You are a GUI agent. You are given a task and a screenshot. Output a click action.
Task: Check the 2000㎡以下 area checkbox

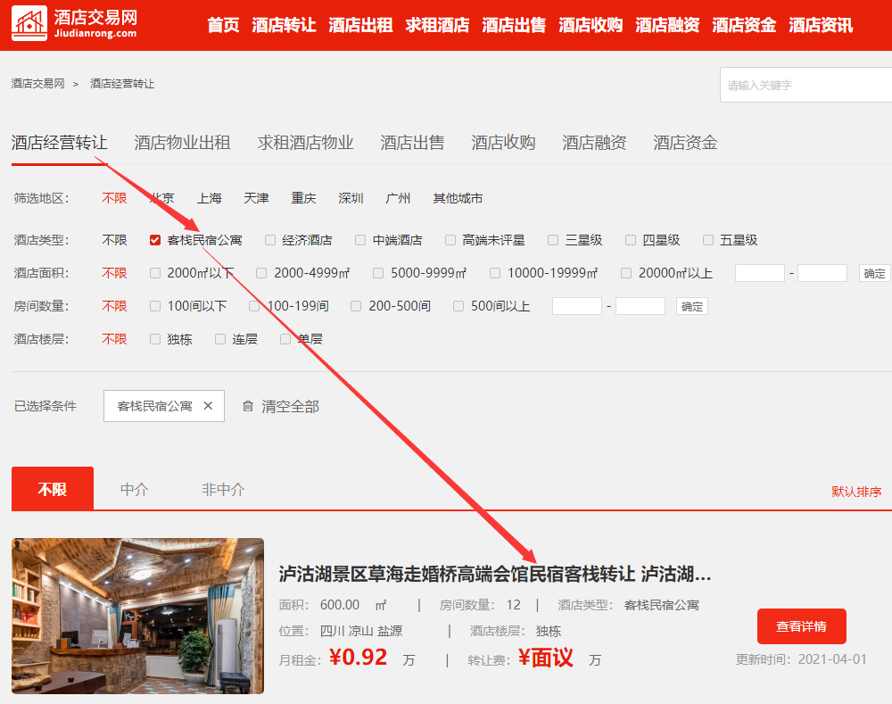pyautogui.click(x=154, y=273)
